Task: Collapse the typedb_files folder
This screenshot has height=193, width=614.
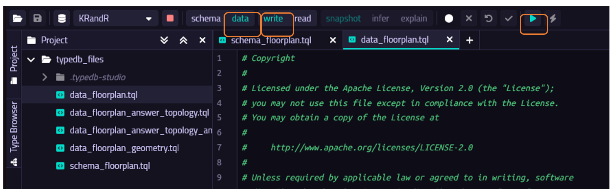Action: (31, 60)
